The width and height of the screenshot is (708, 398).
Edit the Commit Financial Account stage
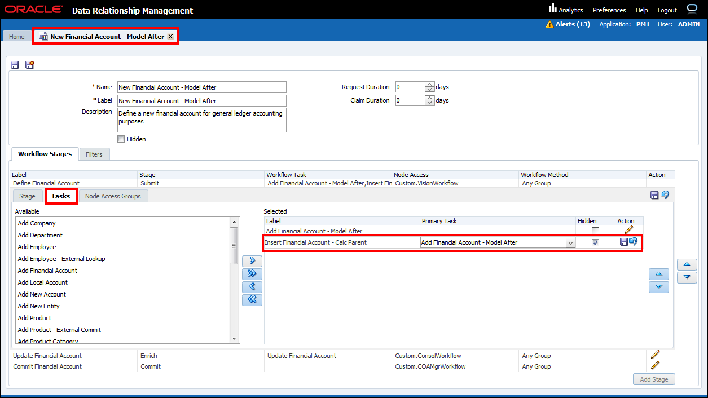655,365
